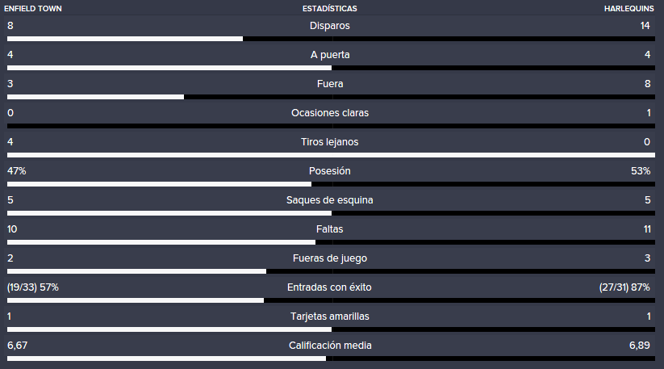Click the HARLEQUINS team header

(629, 8)
